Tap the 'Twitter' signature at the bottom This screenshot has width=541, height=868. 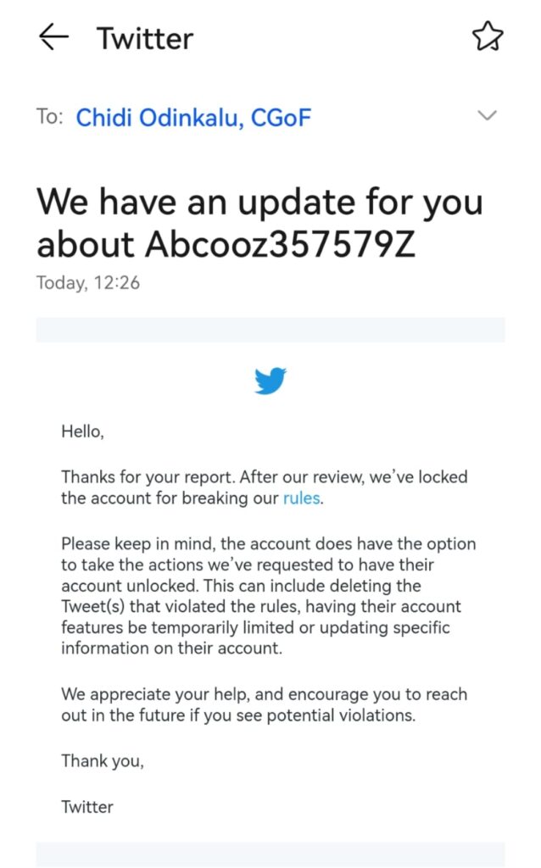coord(87,807)
